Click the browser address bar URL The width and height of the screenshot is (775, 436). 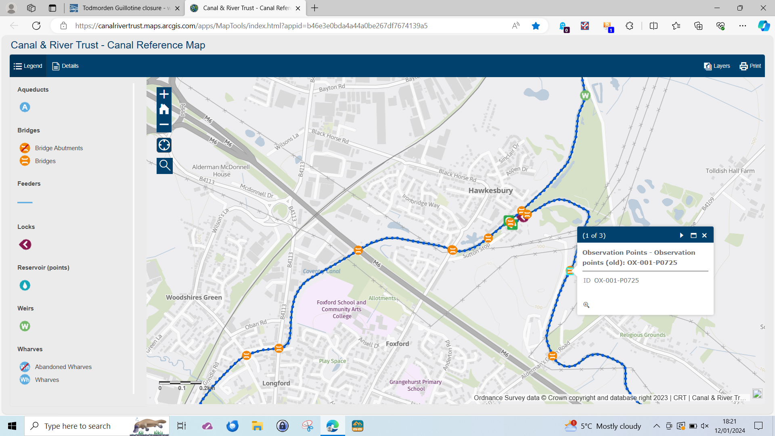251,26
